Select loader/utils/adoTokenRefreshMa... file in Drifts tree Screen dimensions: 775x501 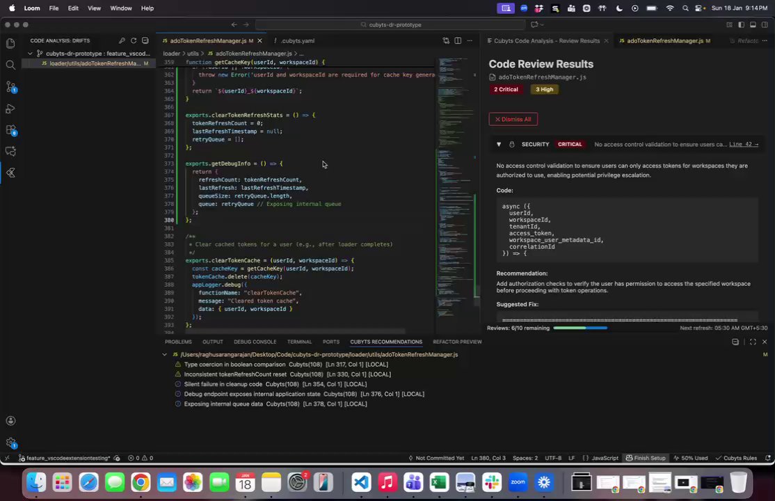point(89,63)
